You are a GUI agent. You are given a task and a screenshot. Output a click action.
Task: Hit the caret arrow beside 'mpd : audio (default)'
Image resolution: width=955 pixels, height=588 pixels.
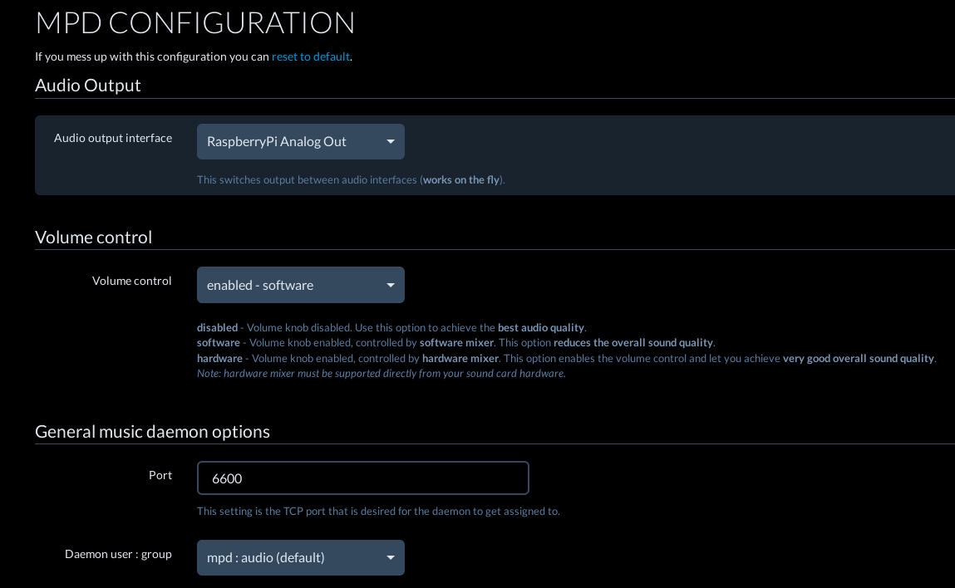click(391, 558)
